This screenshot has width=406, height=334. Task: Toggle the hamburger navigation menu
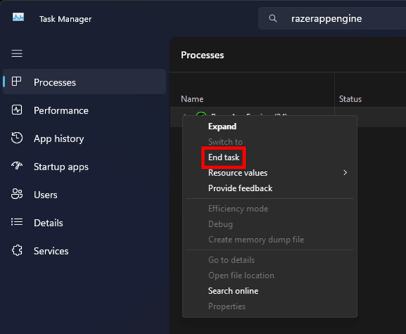tap(17, 53)
